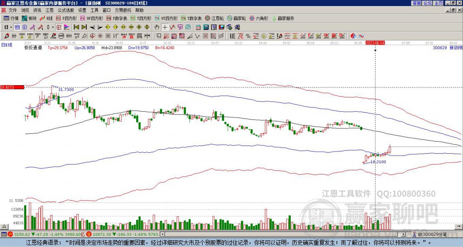Screen dimensions: 463x247
Task: Click the gold circled 金 icon
Action: (264, 36)
